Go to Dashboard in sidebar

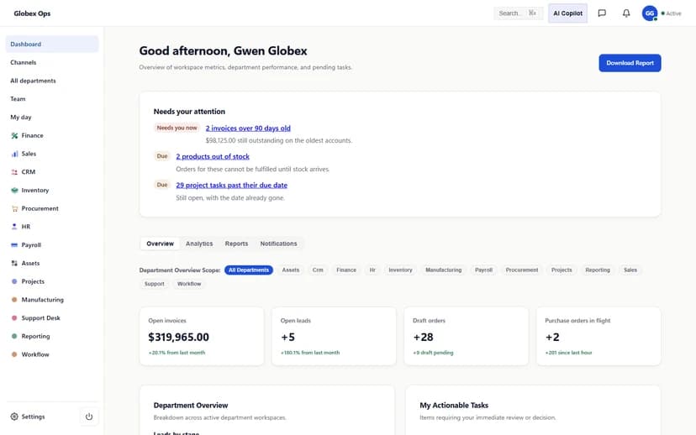click(x=52, y=45)
